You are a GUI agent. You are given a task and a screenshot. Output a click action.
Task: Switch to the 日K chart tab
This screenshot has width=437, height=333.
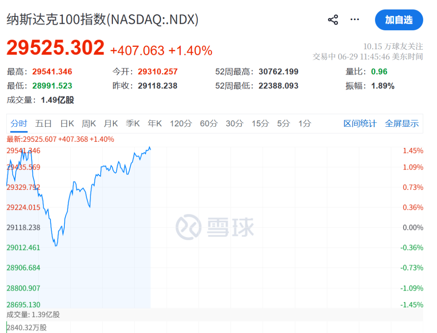pos(67,123)
